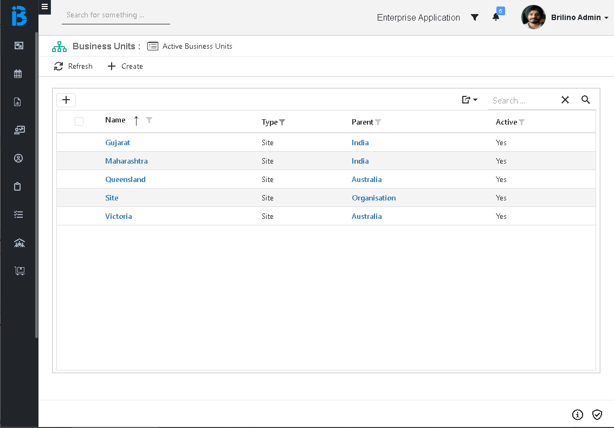This screenshot has width=614, height=428.
Task: Click the Site type cell in Victoria row
Action: click(x=268, y=216)
